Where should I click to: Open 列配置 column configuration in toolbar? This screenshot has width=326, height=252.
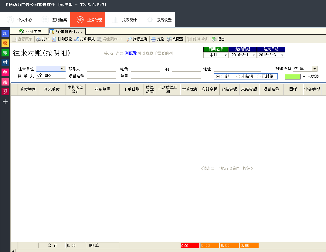coord(175,39)
